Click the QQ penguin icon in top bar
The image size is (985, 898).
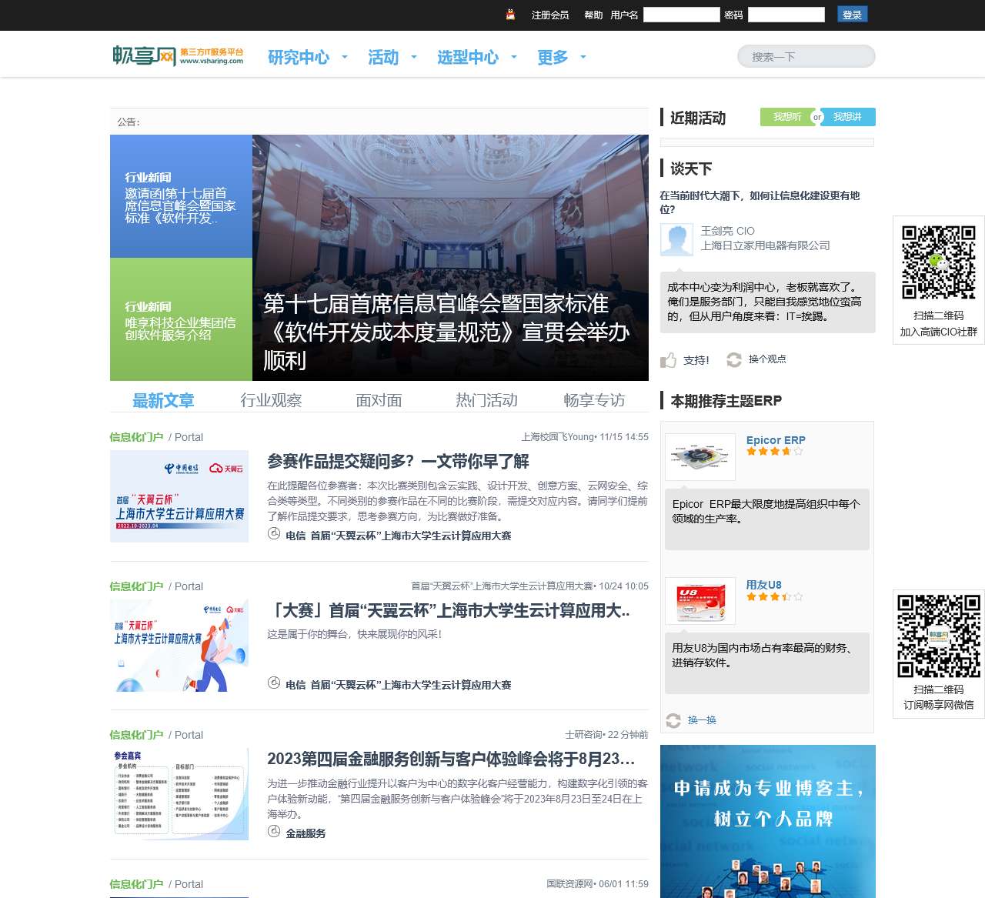(x=510, y=15)
